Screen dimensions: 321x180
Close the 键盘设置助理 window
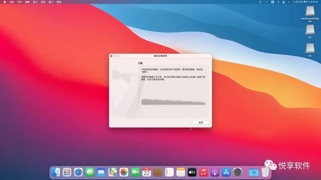(x=111, y=56)
